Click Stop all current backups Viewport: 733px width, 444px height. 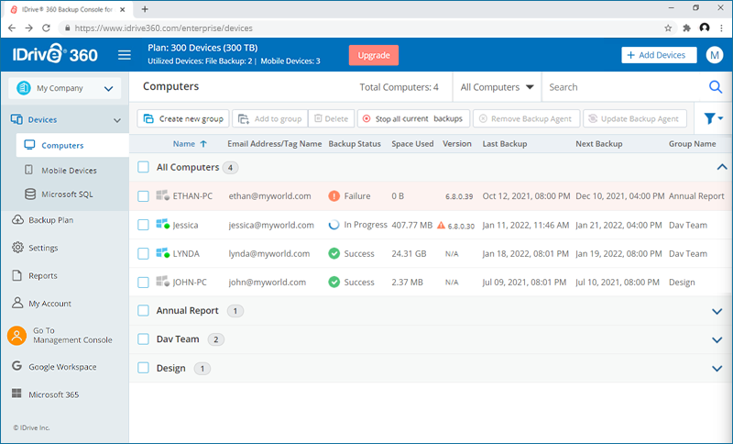[414, 118]
